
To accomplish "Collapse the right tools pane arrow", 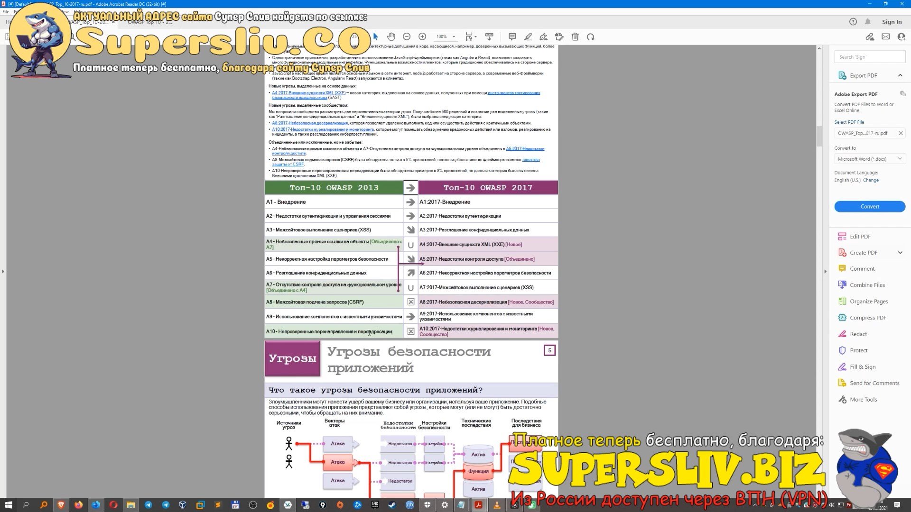I will 825,272.
